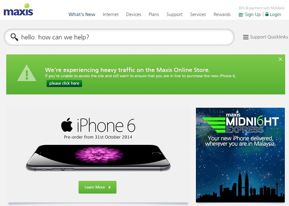Click the Apple logo beside iPhone 6
The height and width of the screenshot is (206, 289).
click(67, 125)
